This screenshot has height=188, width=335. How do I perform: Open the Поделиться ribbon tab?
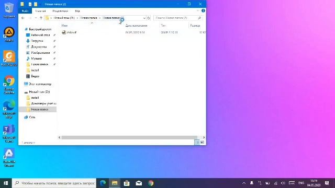tap(60, 10)
